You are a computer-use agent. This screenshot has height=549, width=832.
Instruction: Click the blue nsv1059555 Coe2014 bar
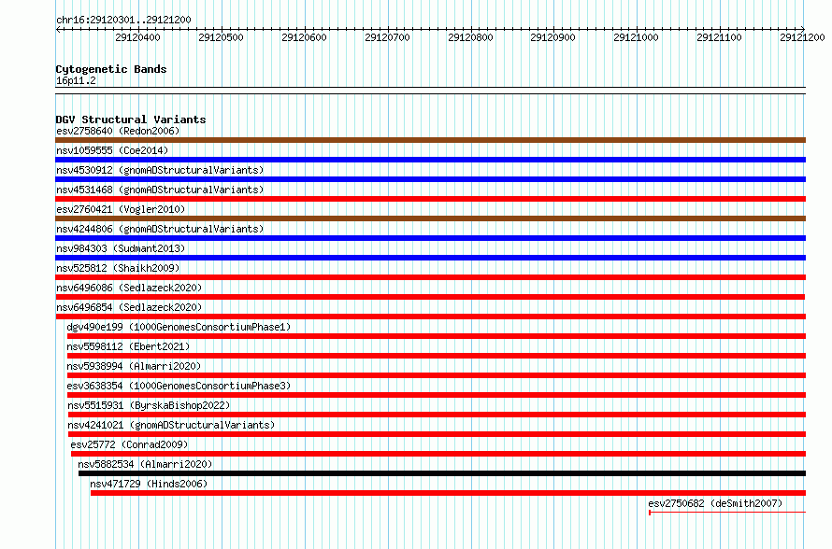click(x=430, y=160)
